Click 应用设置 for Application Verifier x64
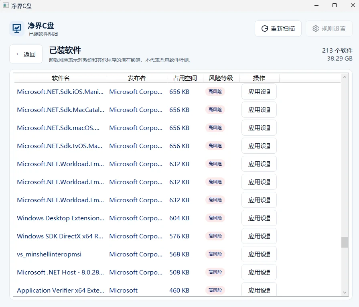Image resolution: width=359 pixels, height=307 pixels. pyautogui.click(x=259, y=290)
